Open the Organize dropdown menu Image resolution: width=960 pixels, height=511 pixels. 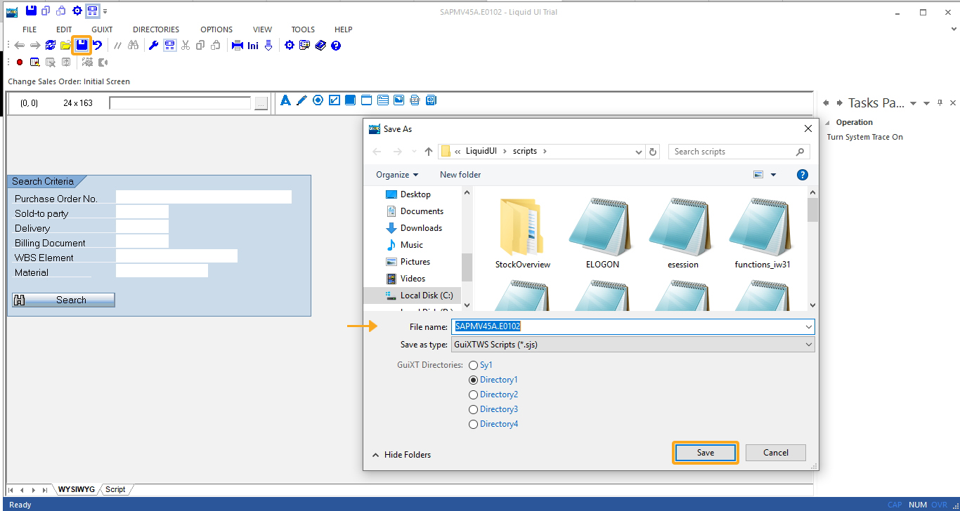[397, 175]
